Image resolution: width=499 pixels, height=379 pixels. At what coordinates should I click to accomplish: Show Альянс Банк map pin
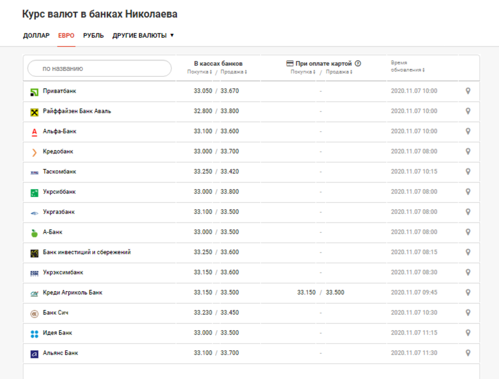coord(468,353)
